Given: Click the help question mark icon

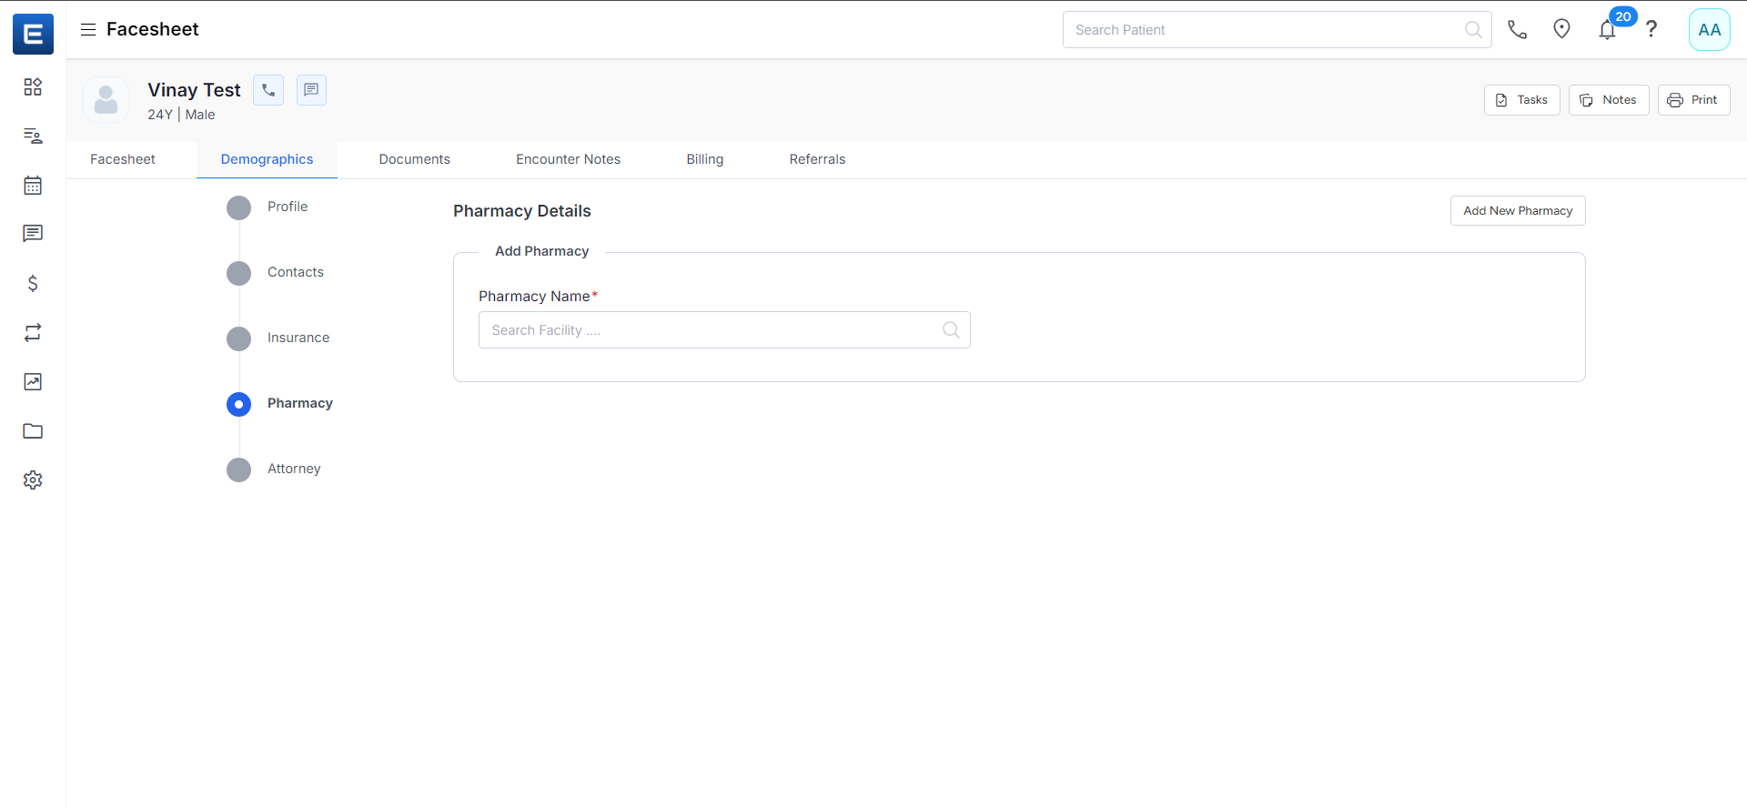Looking at the screenshot, I should click(x=1651, y=29).
